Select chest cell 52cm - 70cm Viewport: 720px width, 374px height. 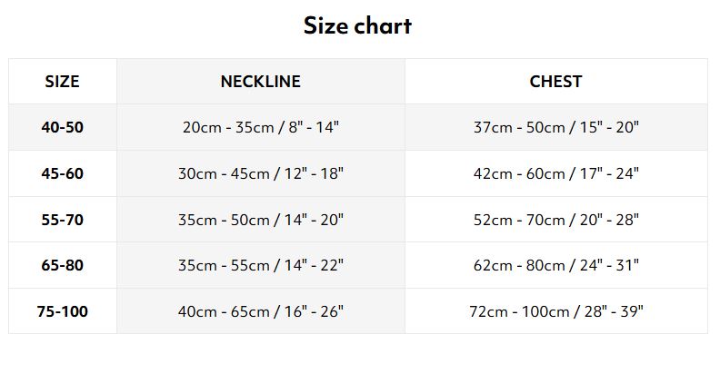coord(556,220)
